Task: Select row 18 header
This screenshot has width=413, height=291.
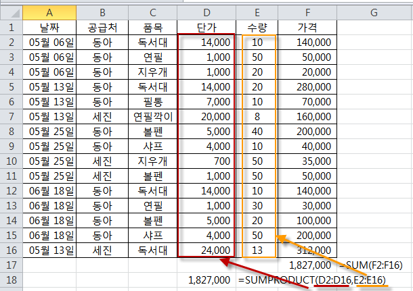Action: 12,280
